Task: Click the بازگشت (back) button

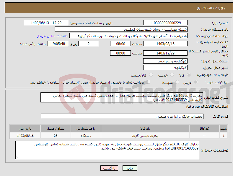Action: 109,168
